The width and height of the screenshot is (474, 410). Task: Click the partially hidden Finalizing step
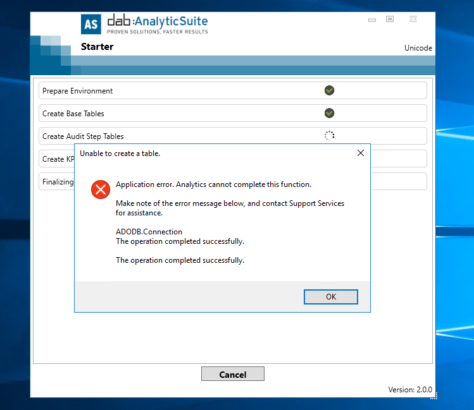click(57, 182)
